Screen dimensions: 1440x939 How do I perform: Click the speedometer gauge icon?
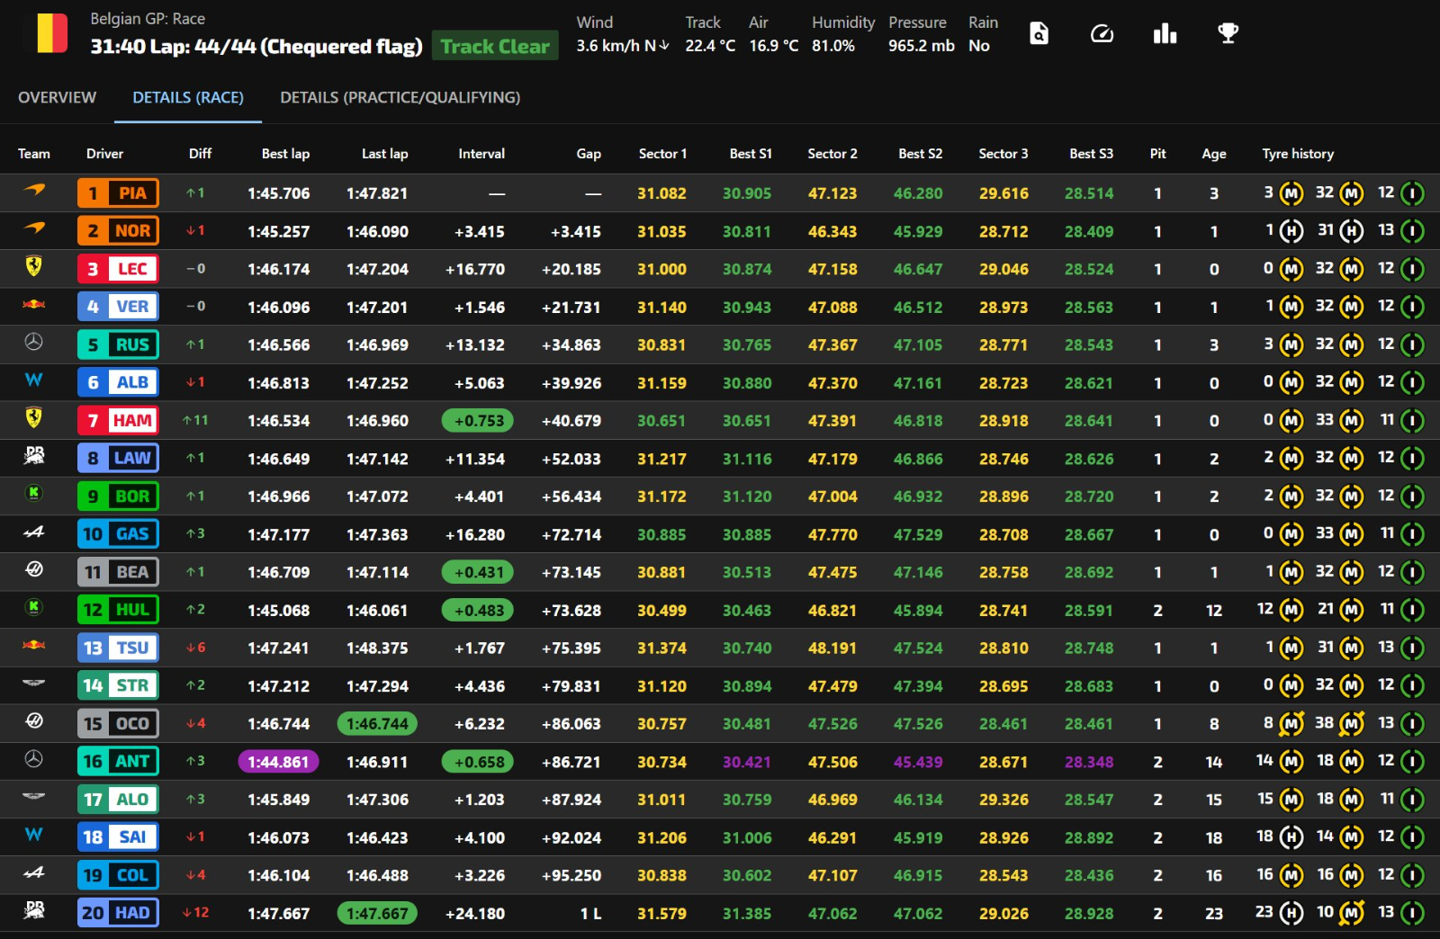pos(1102,34)
